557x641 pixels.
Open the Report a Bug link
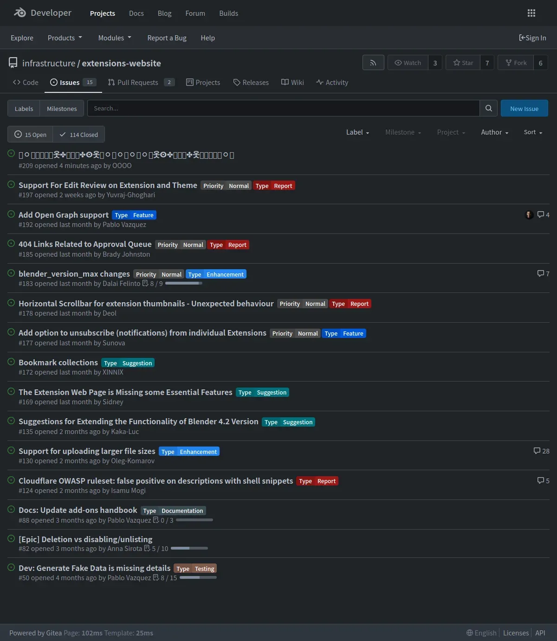167,38
